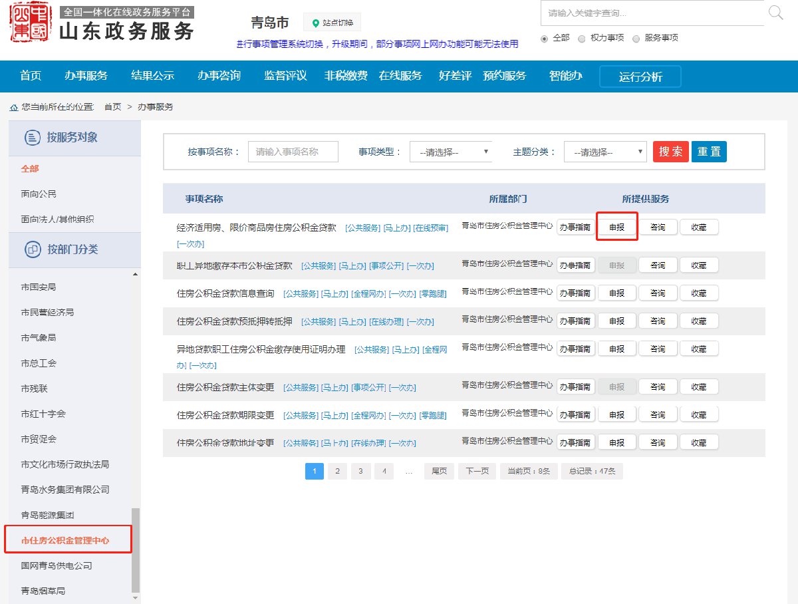
Task: Click the search magnifier icon
Action: [x=775, y=13]
